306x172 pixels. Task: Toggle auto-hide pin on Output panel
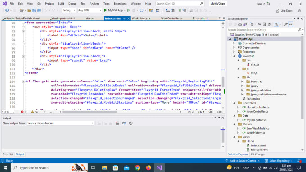(x=219, y=118)
